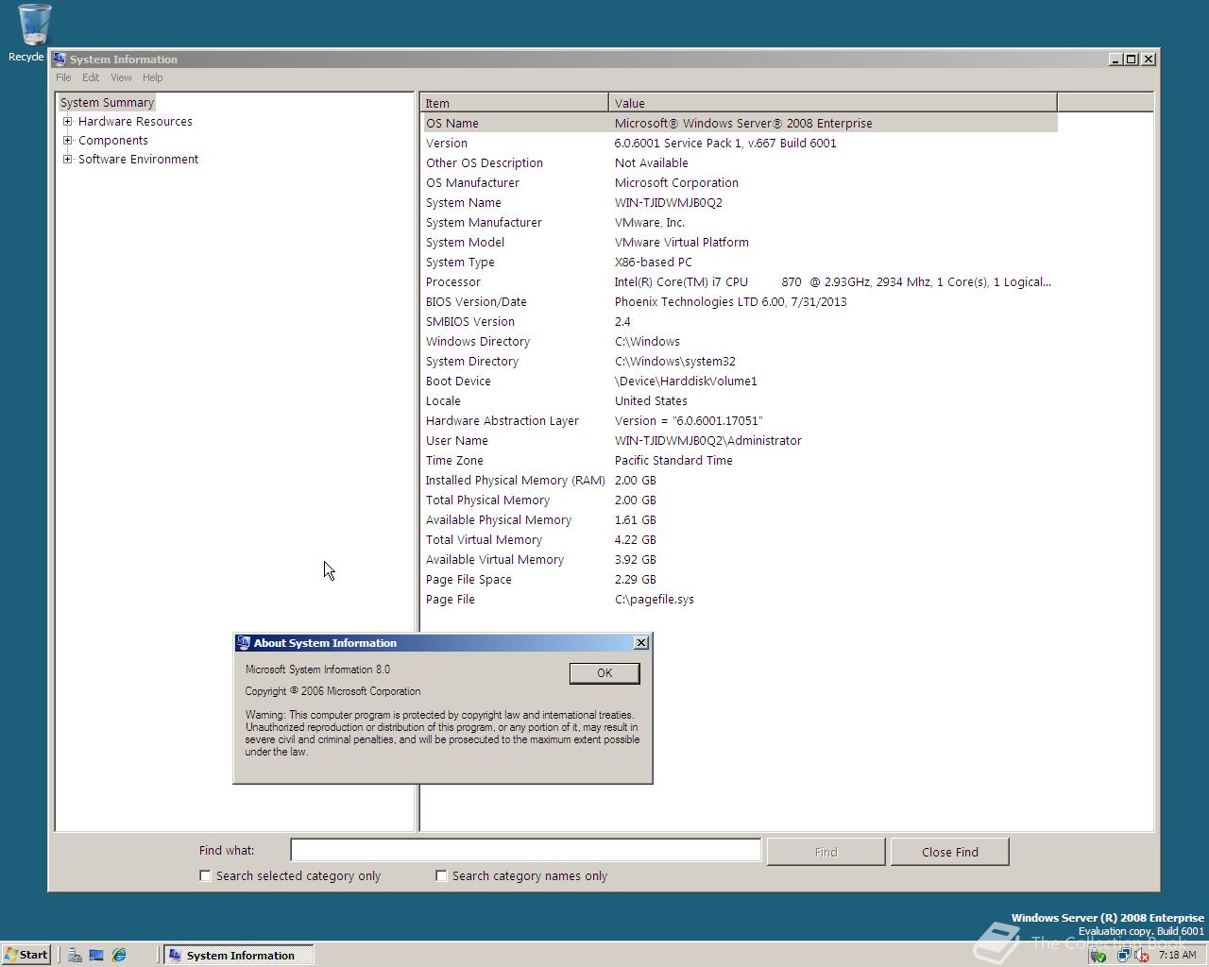Select the OS Name row
1209x967 pixels.
[x=740, y=123]
